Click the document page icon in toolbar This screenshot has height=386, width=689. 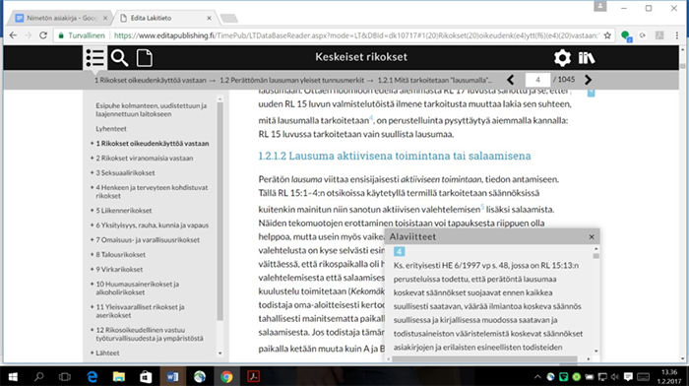point(144,57)
